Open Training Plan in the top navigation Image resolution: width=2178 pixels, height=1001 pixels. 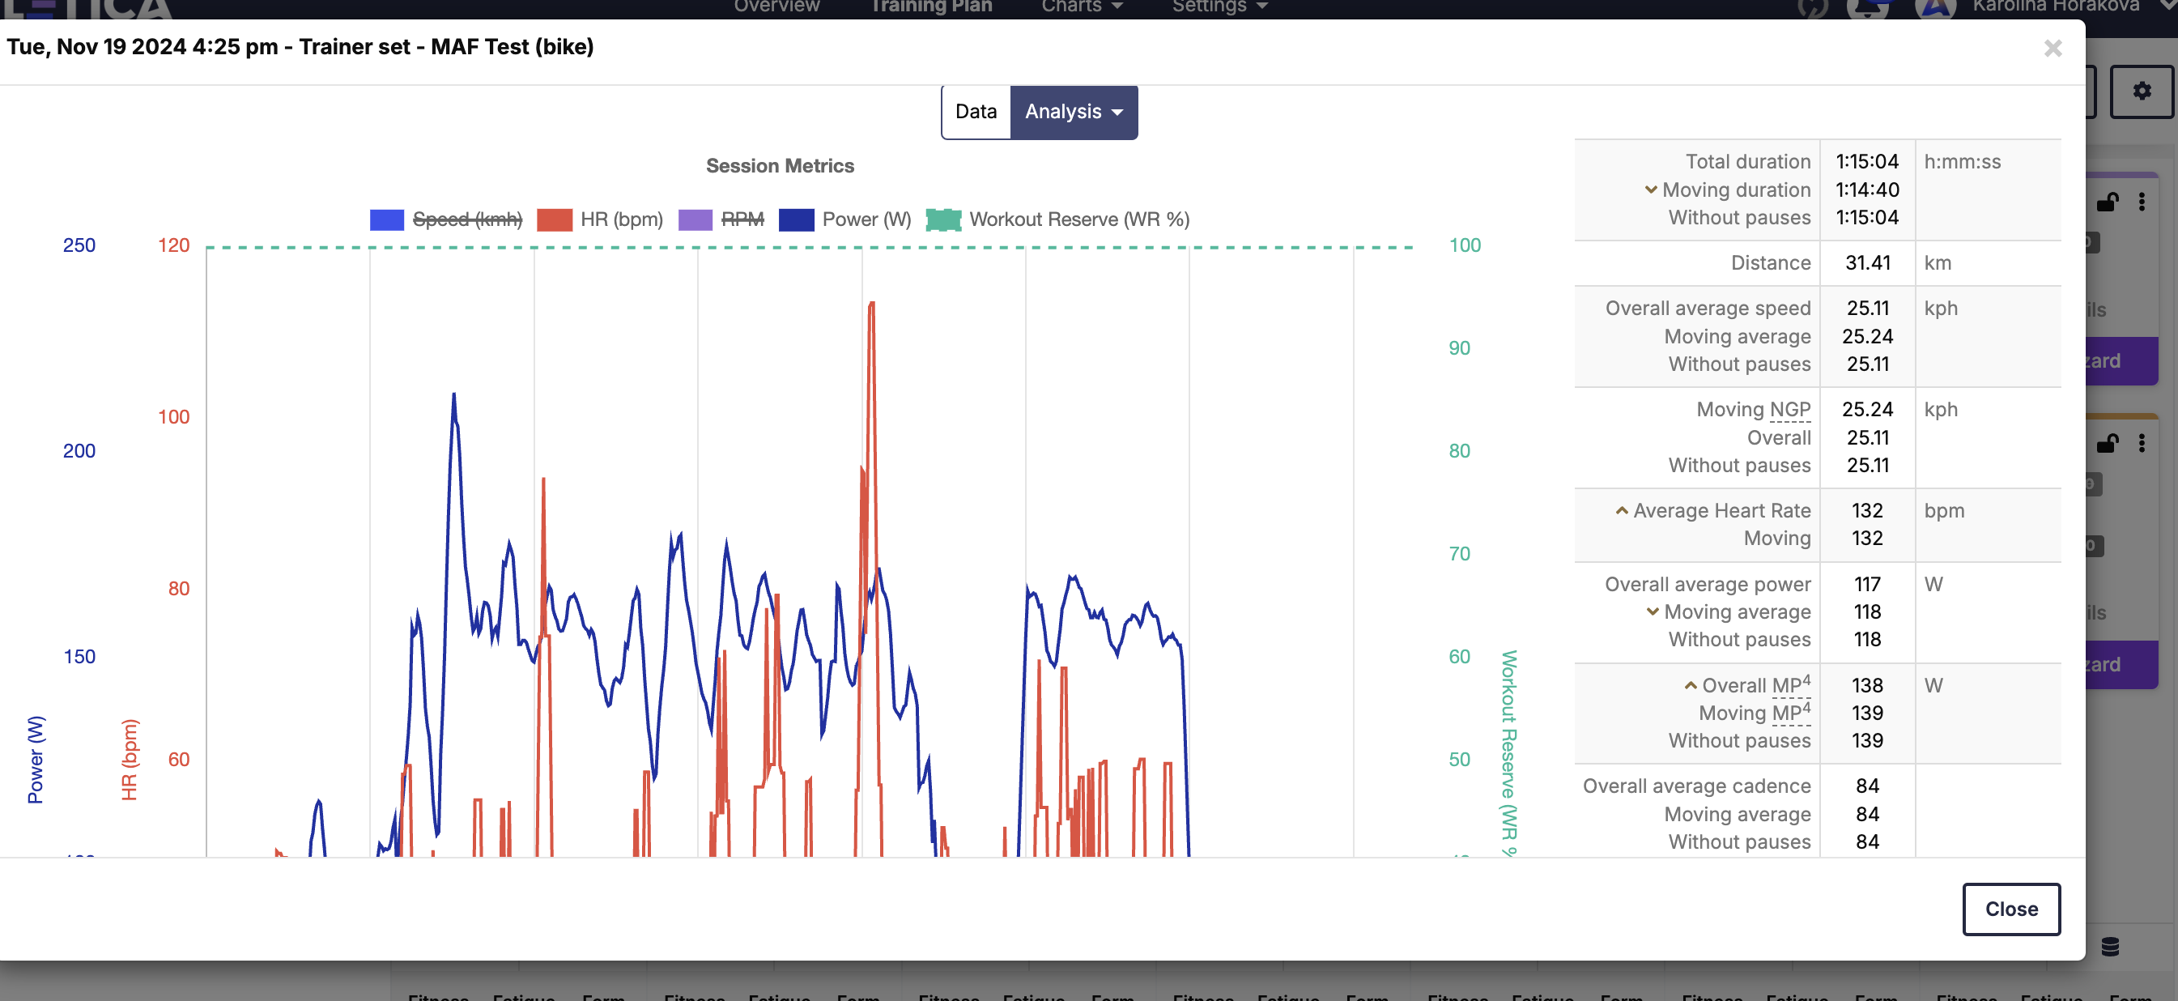coord(931,6)
